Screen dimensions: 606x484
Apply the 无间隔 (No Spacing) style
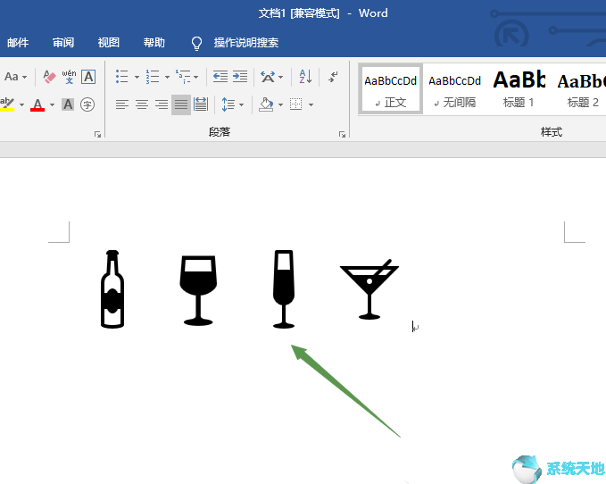pos(455,89)
